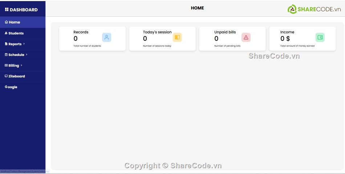Open the Income summary card
The height and width of the screenshot is (174, 345).
(x=302, y=39)
